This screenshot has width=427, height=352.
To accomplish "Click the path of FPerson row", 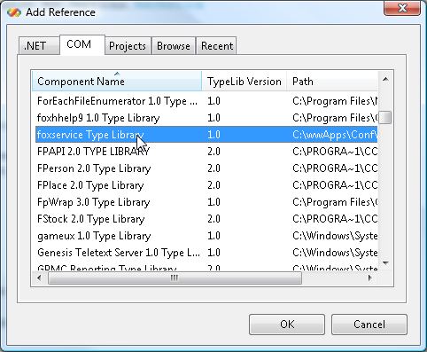I will (x=335, y=168).
